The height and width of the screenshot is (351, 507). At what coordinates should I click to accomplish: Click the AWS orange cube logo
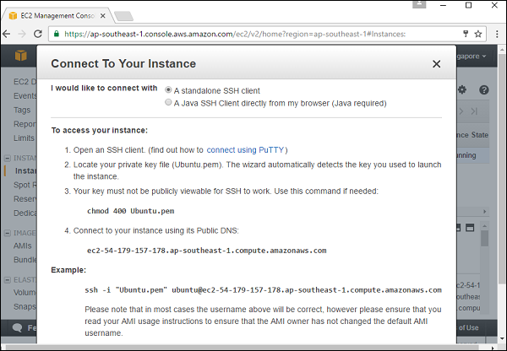(19, 56)
